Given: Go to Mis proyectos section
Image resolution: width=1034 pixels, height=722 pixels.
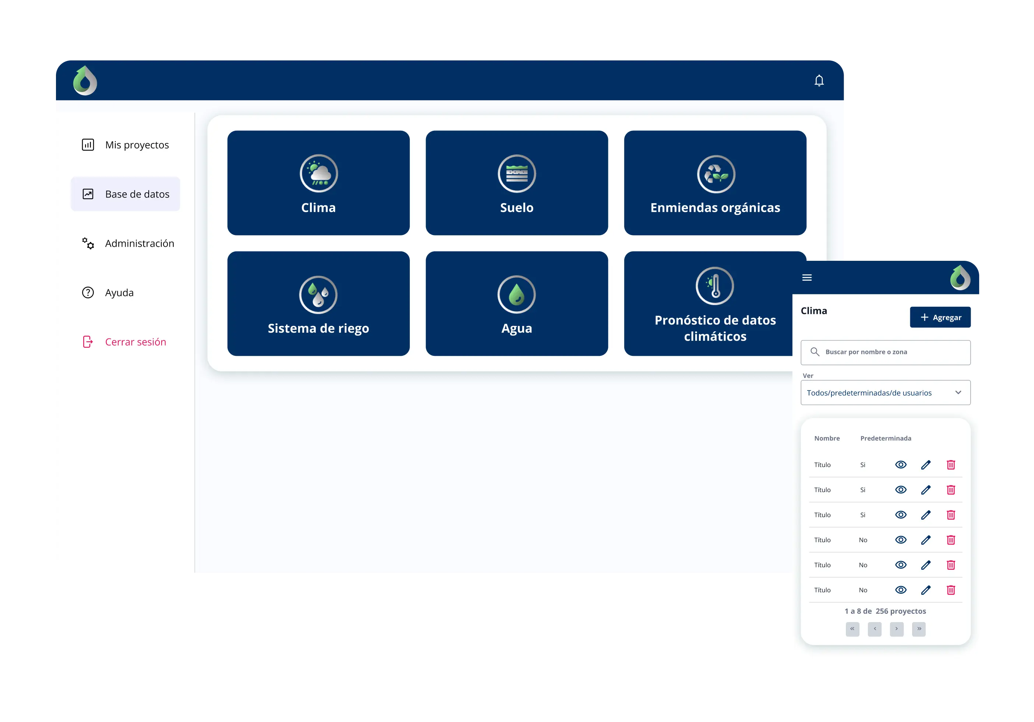Looking at the screenshot, I should [137, 145].
